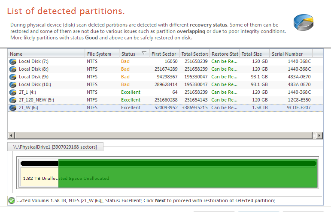Image resolution: width=331 pixels, height=212 pixels.
Task: Click the Bad status of Local Disk (7:)
Action: [x=125, y=62]
